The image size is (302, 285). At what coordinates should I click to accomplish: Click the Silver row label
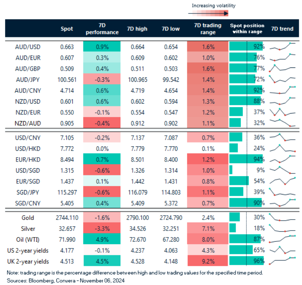point(28,229)
